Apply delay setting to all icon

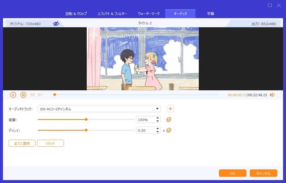click(x=169, y=130)
